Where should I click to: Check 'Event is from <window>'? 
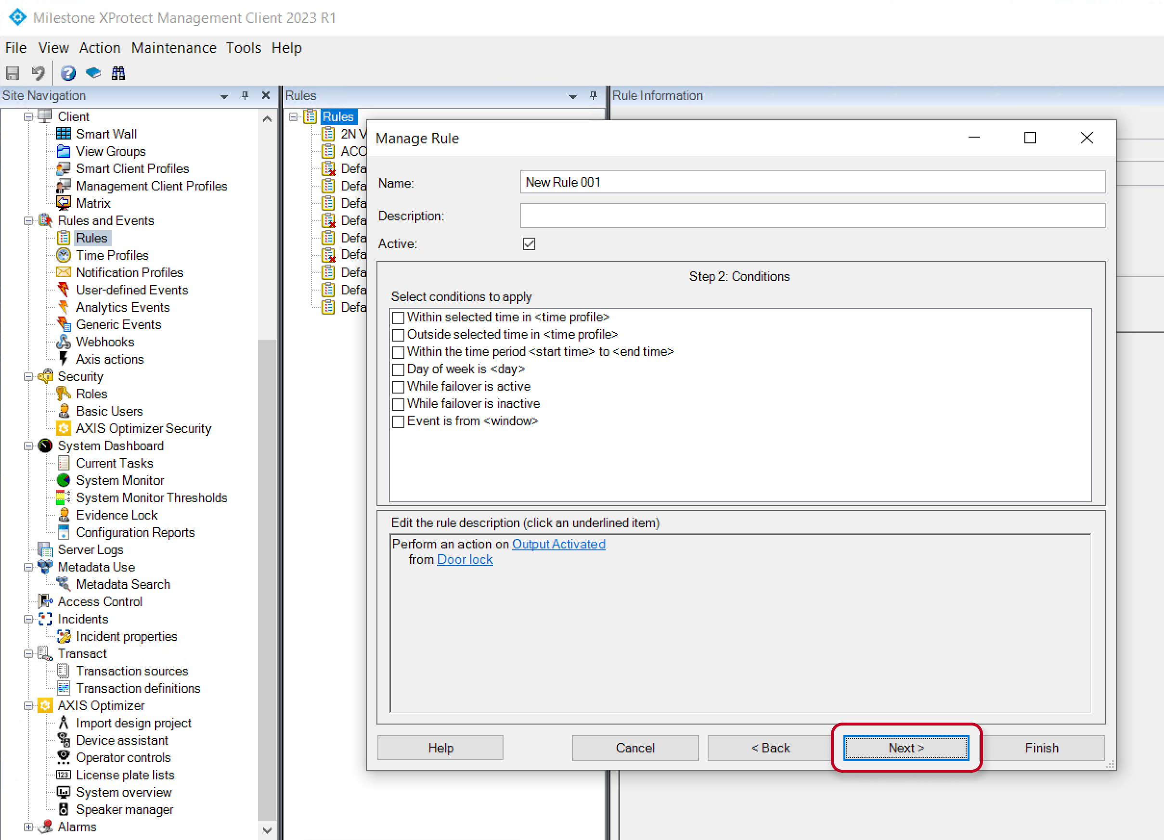coord(398,421)
